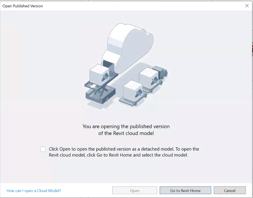Viewport: 253px width, 198px height.
Task: Open the "How can I open a Cloud Model?" link
Action: pos(34,190)
